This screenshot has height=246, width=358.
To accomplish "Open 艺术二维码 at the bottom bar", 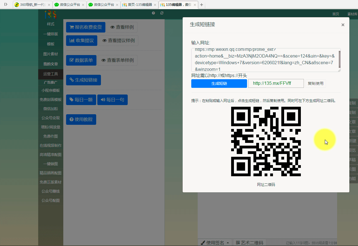I will tap(250, 243).
